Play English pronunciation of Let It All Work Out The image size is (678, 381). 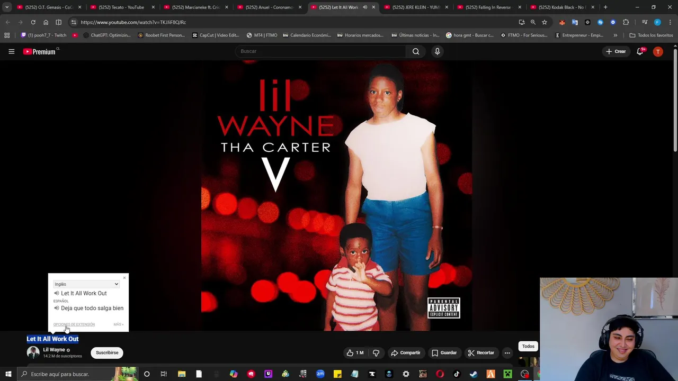tap(57, 293)
